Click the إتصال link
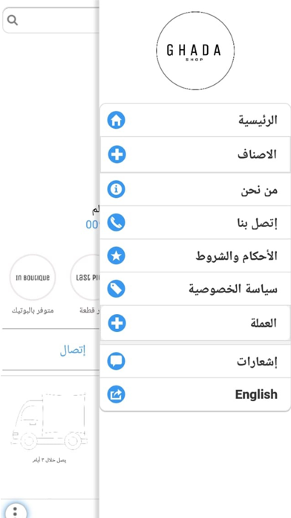The width and height of the screenshot is (291, 518). tap(73, 351)
